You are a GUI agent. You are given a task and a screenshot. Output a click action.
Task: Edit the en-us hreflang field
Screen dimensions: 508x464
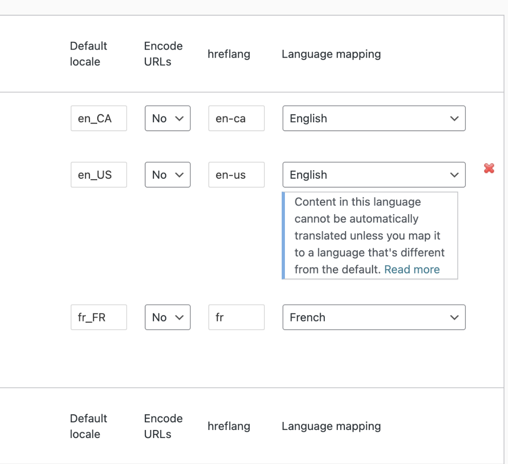pos(236,175)
